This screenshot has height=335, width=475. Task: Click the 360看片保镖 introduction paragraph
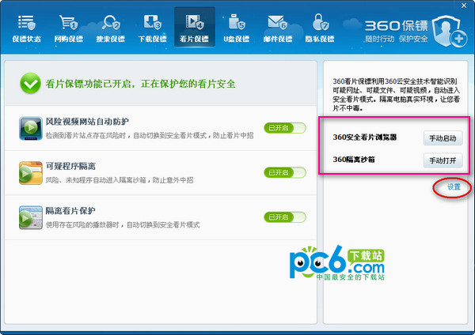pyautogui.click(x=397, y=95)
